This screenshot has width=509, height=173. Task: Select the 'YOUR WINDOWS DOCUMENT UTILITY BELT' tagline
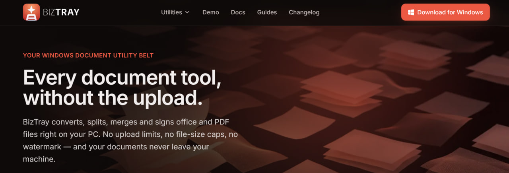(88, 55)
